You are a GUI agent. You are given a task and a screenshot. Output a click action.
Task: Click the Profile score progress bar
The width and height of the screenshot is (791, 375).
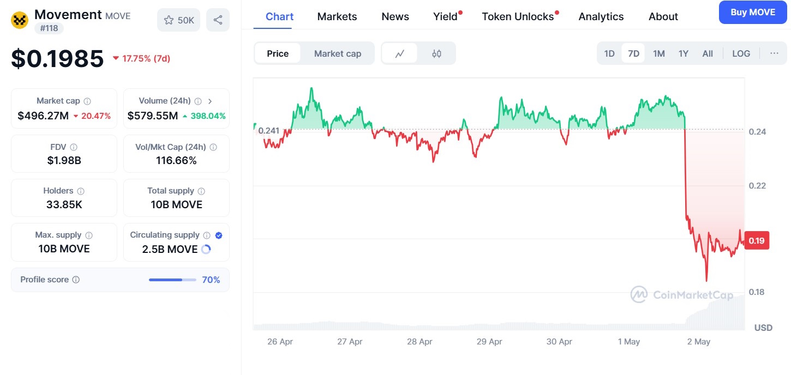pos(172,280)
